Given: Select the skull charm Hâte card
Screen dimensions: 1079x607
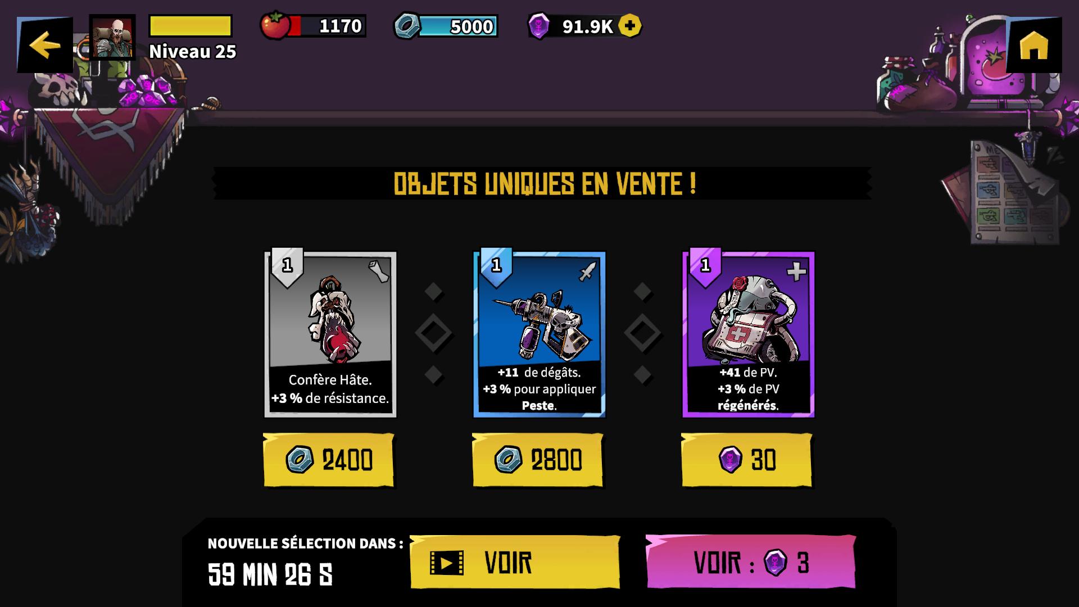Looking at the screenshot, I should (x=330, y=334).
